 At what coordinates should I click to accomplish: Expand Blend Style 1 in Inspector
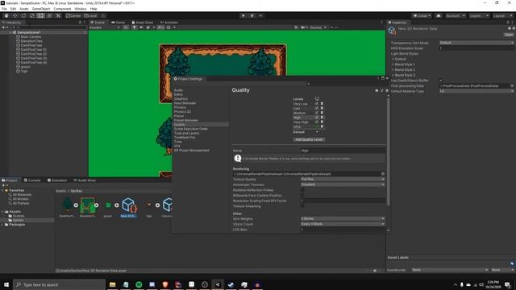393,64
